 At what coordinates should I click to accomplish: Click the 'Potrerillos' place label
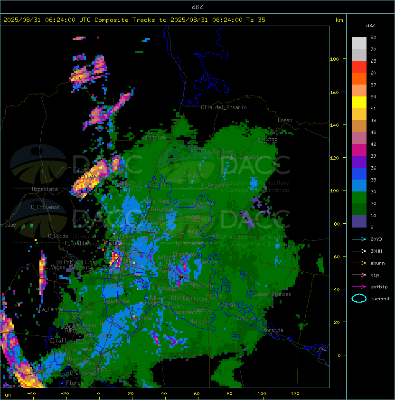tap(79, 262)
